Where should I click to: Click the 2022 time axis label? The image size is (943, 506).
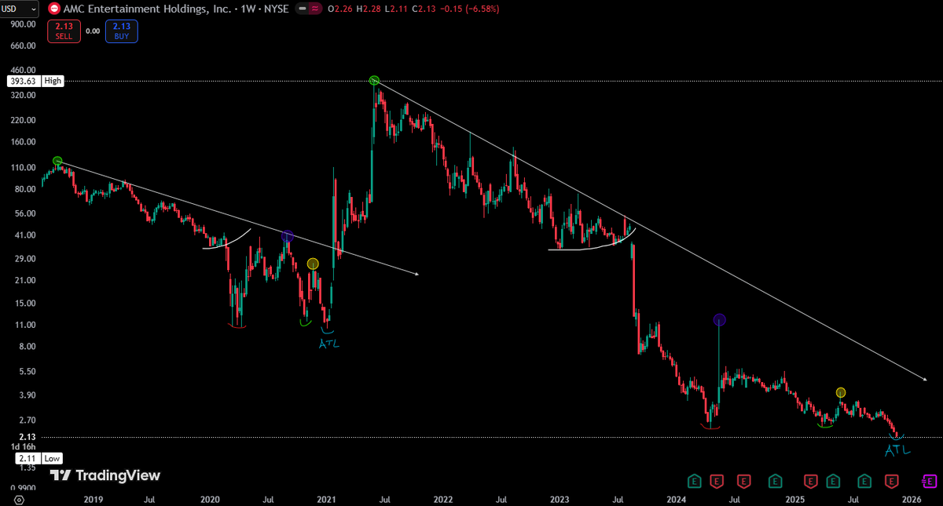pos(443,499)
